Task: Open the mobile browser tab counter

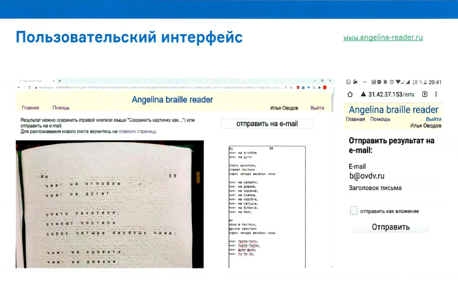Action: pos(425,94)
